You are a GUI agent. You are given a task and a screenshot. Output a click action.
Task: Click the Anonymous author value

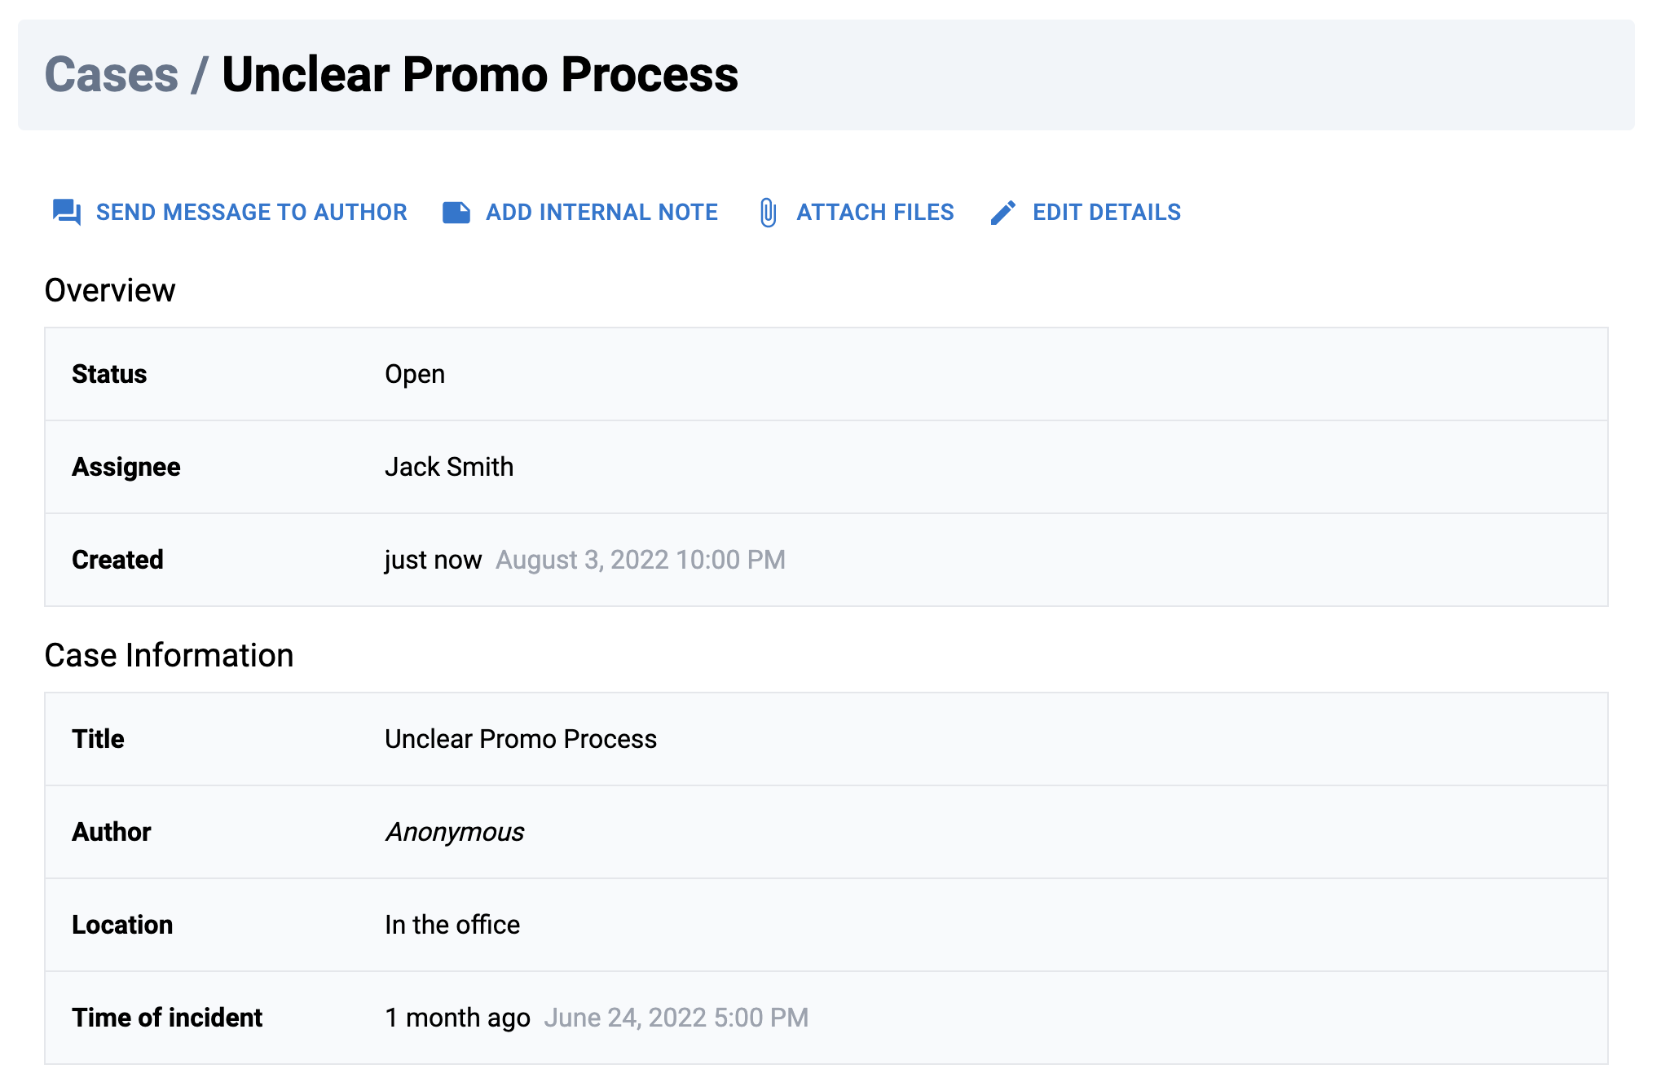[x=455, y=832]
